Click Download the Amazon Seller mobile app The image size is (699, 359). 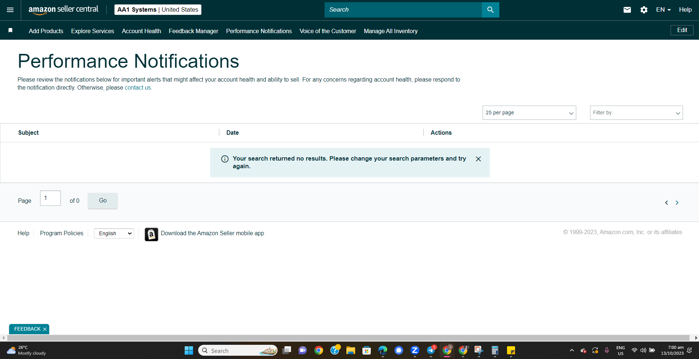click(212, 233)
